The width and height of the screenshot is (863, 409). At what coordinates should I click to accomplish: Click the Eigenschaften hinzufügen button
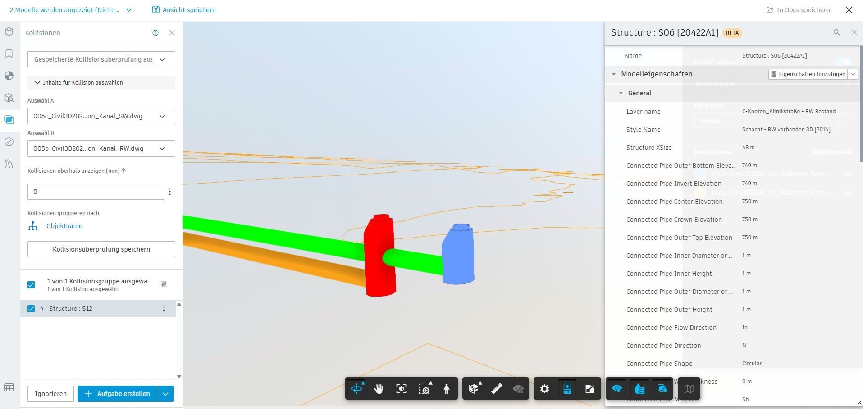click(x=808, y=74)
